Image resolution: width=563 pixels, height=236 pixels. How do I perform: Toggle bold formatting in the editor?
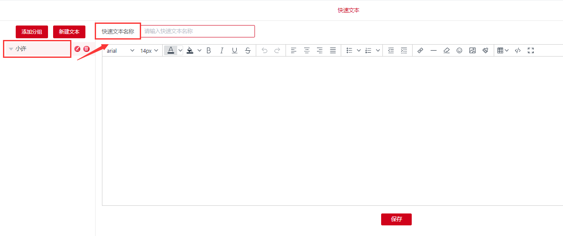pos(209,51)
